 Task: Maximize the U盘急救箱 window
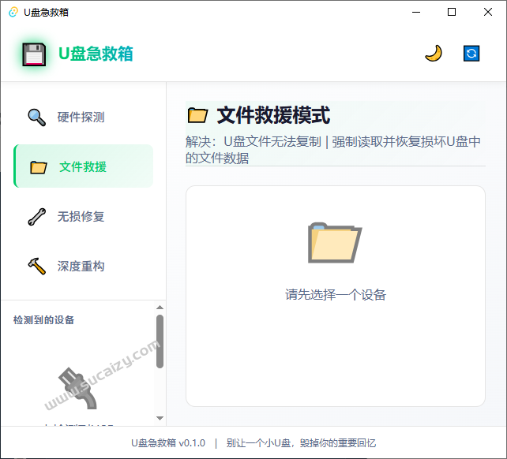click(452, 13)
